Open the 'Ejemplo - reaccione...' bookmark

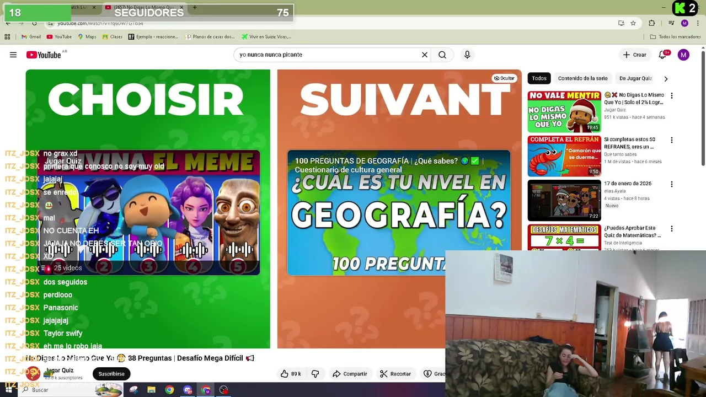(153, 37)
